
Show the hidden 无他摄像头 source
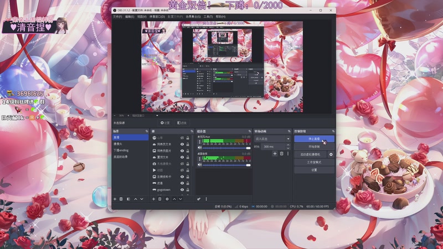coord(182,164)
